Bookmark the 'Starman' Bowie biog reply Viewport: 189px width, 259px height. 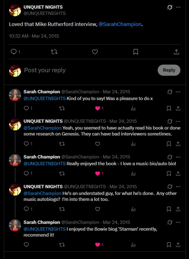(x=169, y=245)
